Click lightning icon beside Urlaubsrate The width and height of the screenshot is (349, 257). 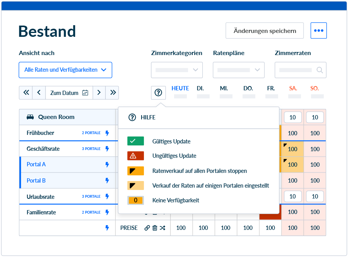tap(107, 197)
